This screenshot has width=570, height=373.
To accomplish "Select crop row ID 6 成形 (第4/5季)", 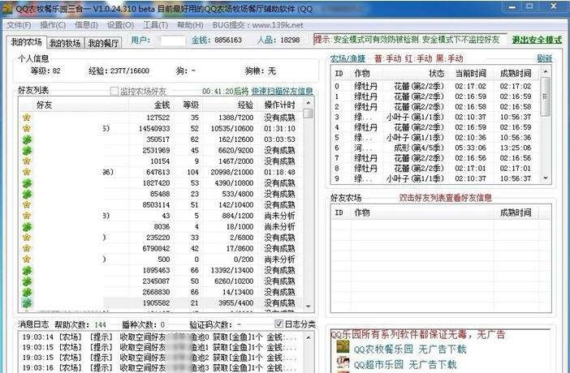I will tap(435, 148).
